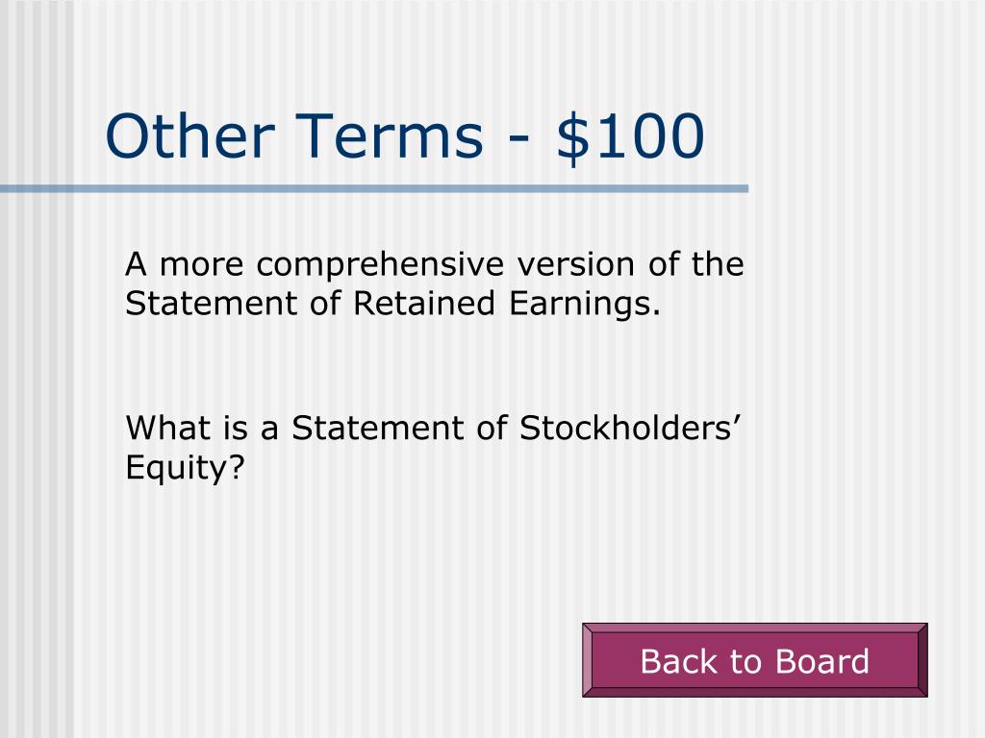Image resolution: width=985 pixels, height=738 pixels.
Task: Click the words Retained Earnings in the clue
Action: click(x=506, y=305)
